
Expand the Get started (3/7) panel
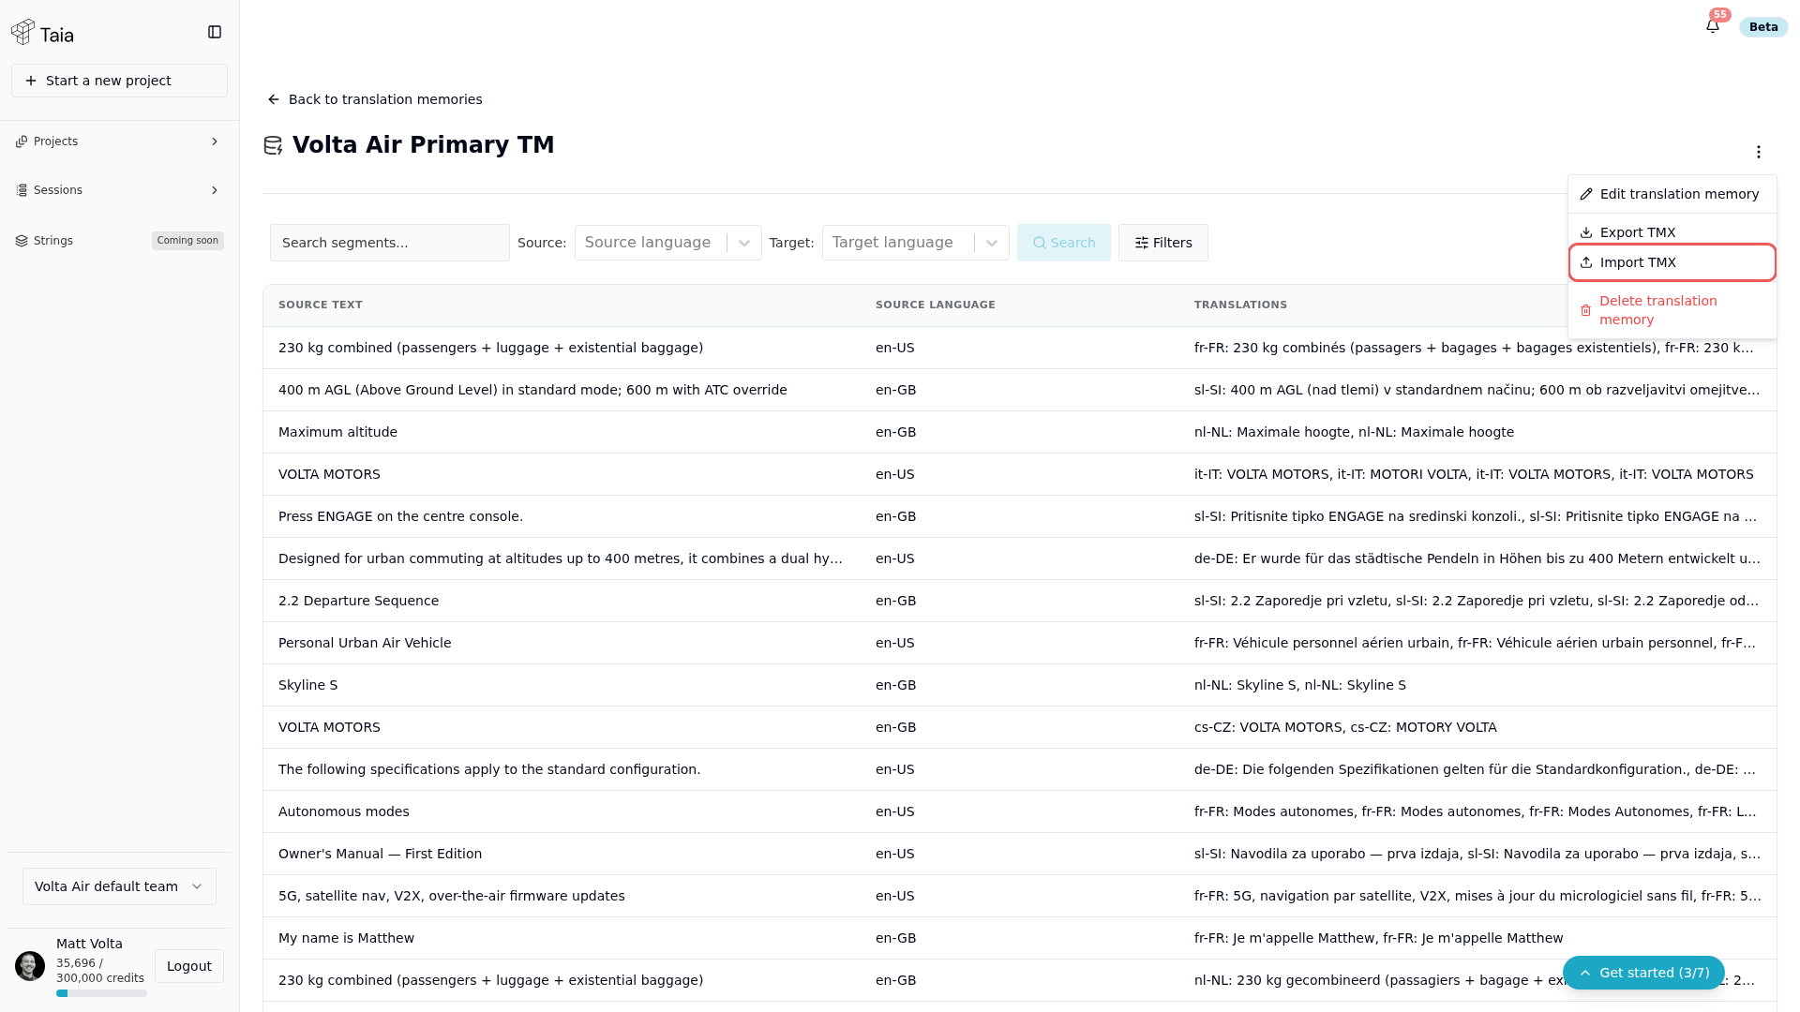[1643, 973]
